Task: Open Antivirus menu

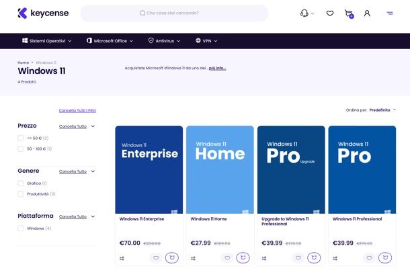Action: pos(164,41)
